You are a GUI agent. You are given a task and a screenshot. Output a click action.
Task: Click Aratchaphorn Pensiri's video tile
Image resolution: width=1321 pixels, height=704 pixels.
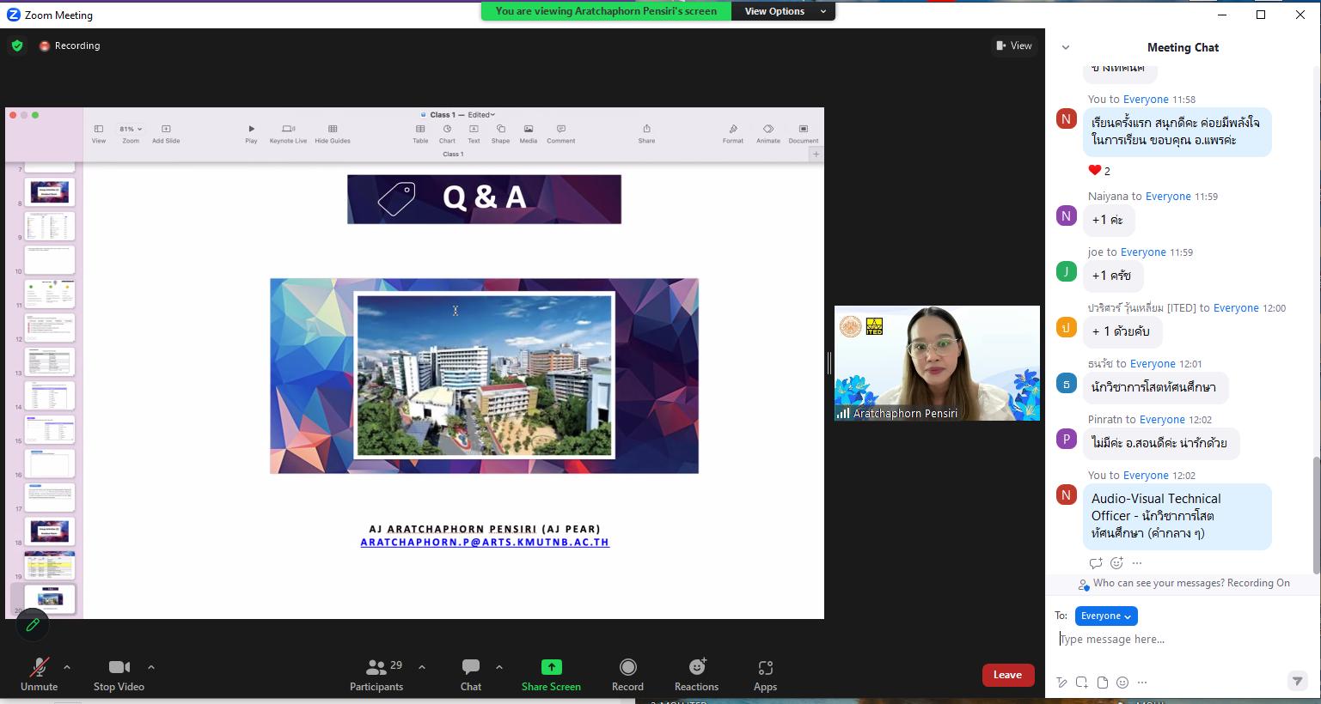pos(937,363)
